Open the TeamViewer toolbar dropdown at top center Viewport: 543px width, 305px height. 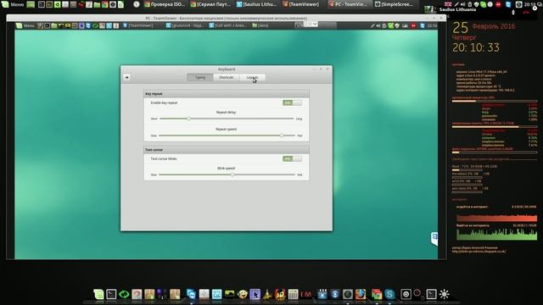click(x=315, y=24)
